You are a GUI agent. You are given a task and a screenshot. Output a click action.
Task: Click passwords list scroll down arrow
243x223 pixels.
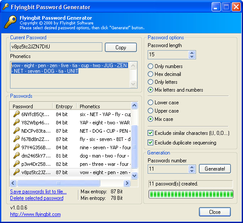coord(135,176)
